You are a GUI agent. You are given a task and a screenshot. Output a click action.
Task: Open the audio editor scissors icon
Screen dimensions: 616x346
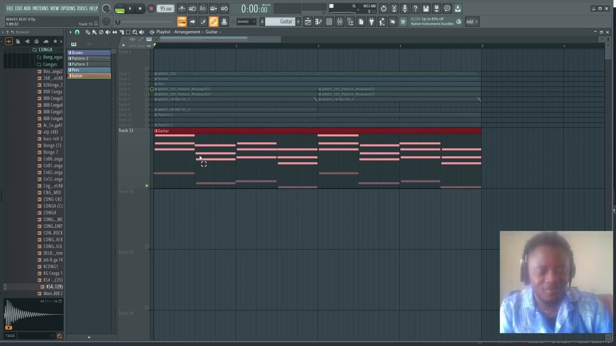(x=394, y=9)
